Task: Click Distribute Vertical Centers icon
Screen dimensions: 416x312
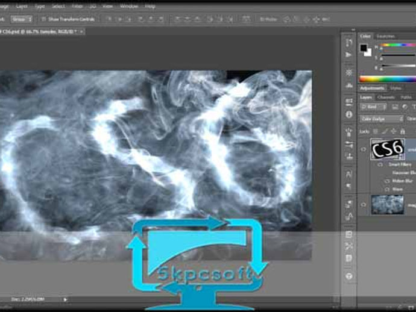Action: pos(188,19)
